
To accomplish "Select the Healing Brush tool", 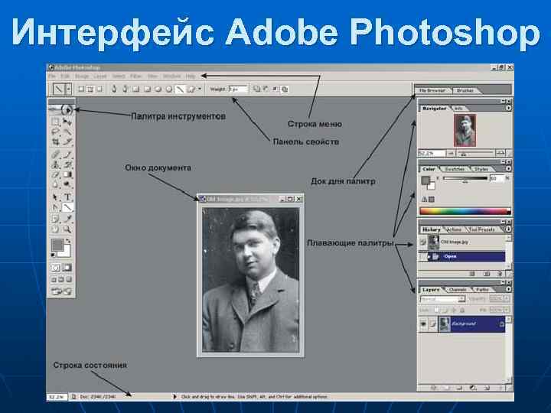I will [x=55, y=154].
